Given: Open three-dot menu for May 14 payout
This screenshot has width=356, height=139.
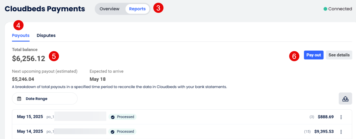Looking at the screenshot, I should click(341, 132).
